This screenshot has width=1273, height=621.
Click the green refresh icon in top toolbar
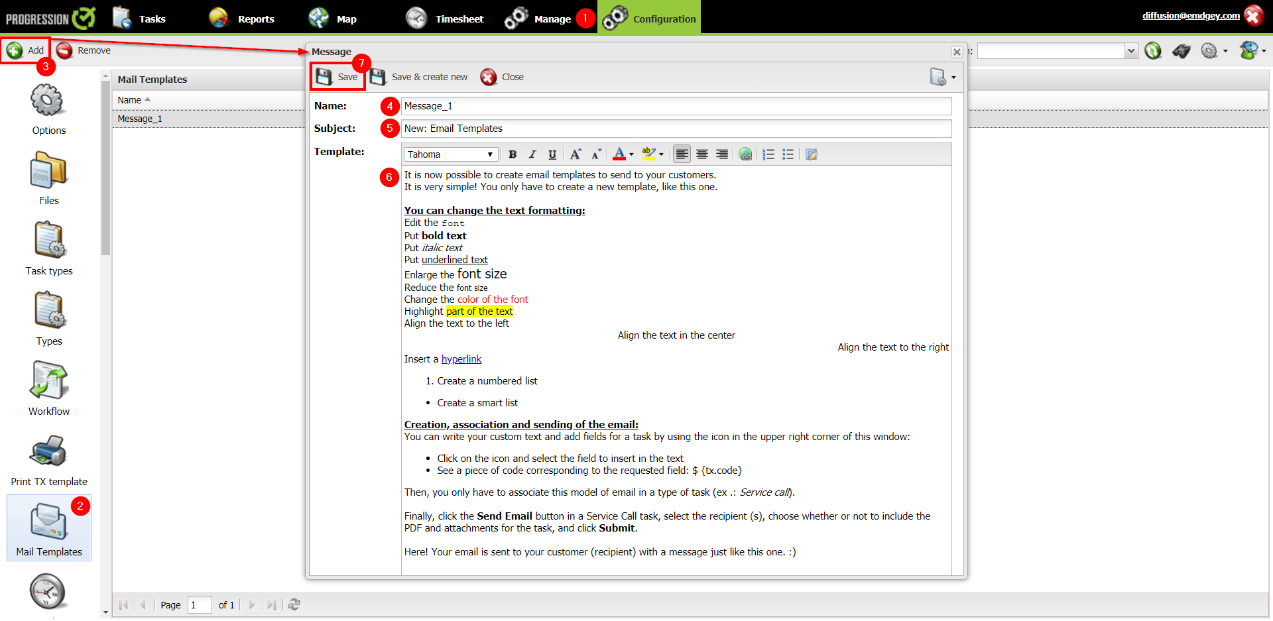coord(1153,51)
